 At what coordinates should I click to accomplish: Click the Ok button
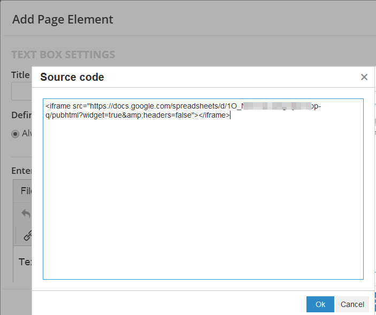[x=320, y=304]
